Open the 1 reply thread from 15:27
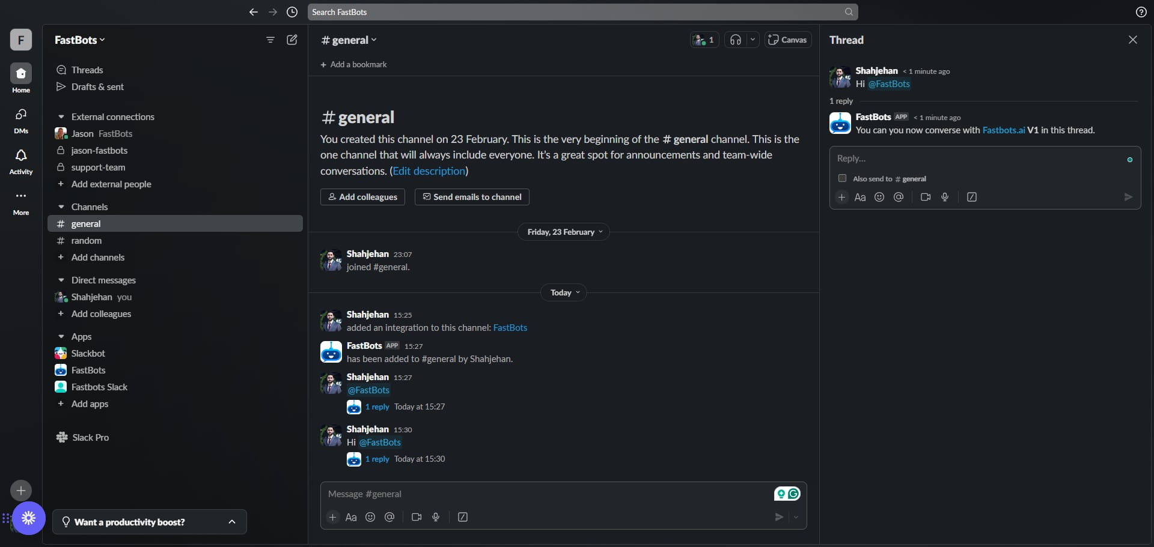This screenshot has width=1154, height=547. (377, 407)
